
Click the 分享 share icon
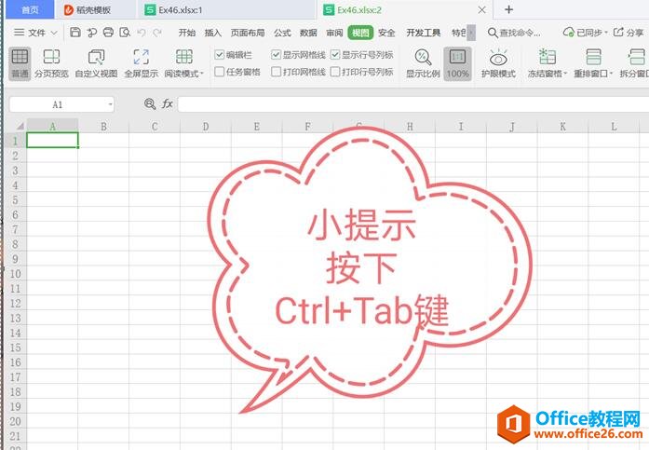(618, 33)
